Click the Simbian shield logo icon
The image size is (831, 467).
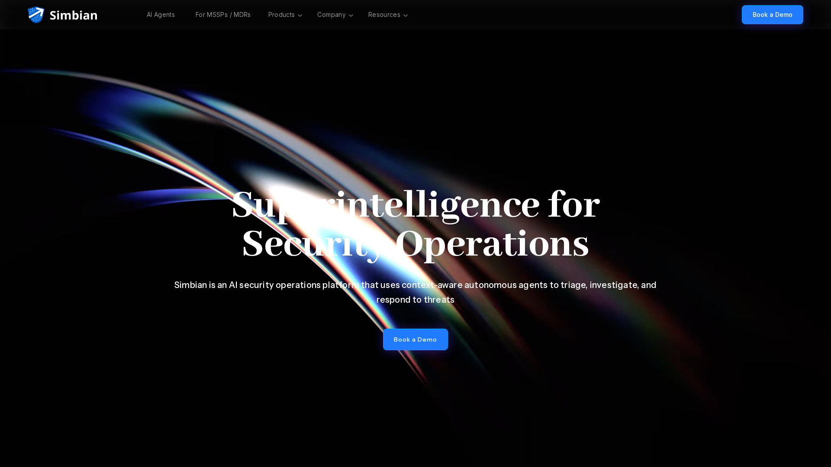(x=36, y=15)
